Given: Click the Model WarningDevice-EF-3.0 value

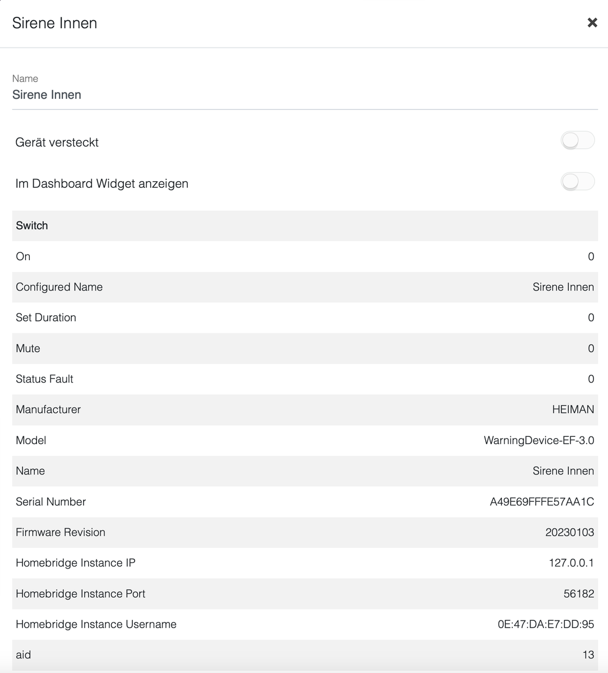Looking at the screenshot, I should pyautogui.click(x=538, y=440).
